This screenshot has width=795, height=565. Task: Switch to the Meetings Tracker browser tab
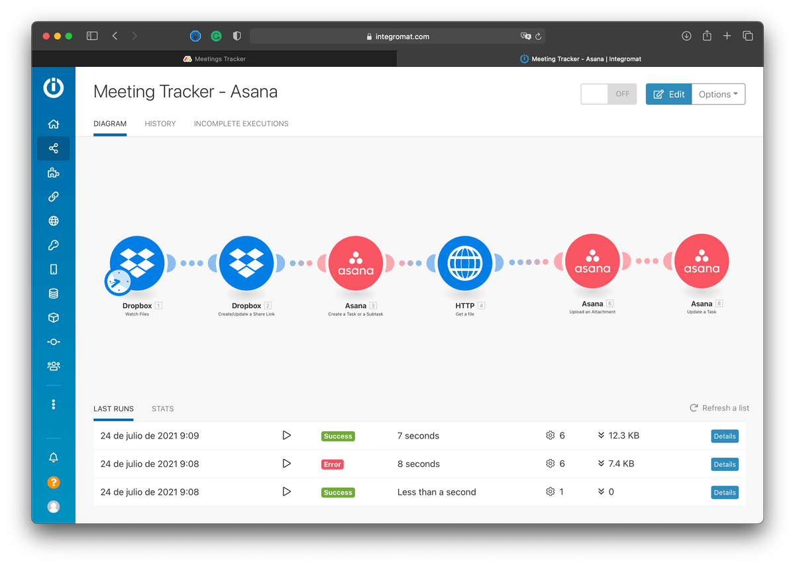click(x=214, y=59)
